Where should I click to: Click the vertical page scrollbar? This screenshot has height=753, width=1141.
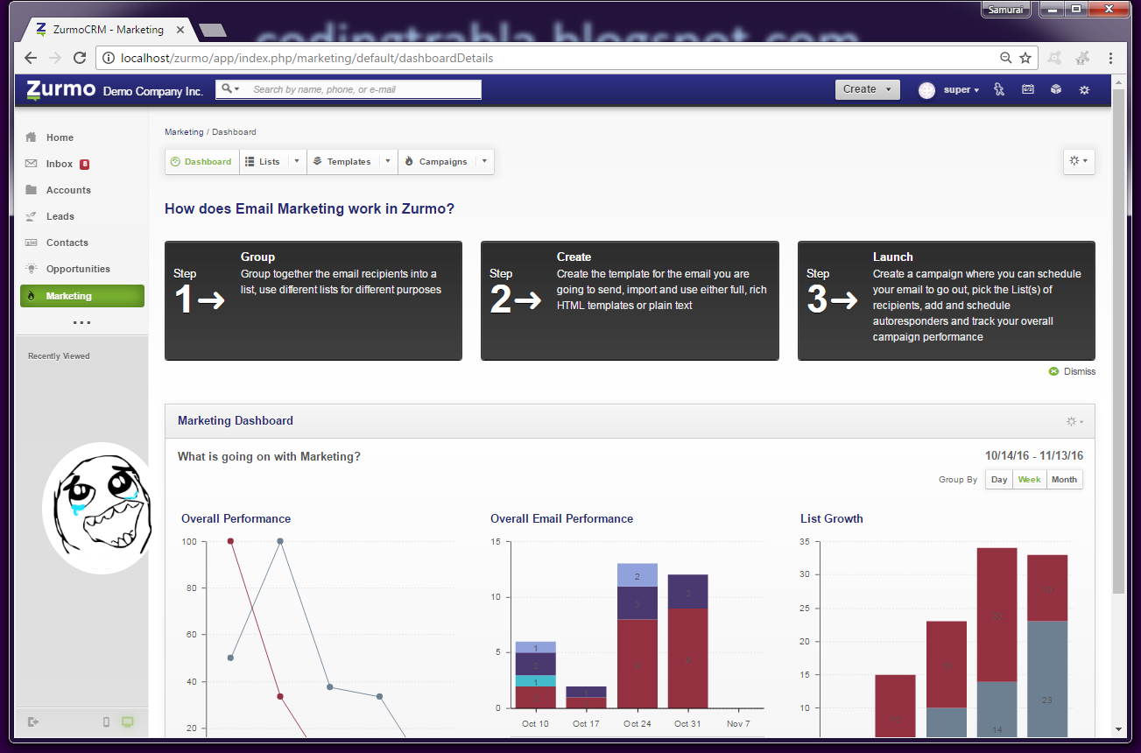[1118, 341]
